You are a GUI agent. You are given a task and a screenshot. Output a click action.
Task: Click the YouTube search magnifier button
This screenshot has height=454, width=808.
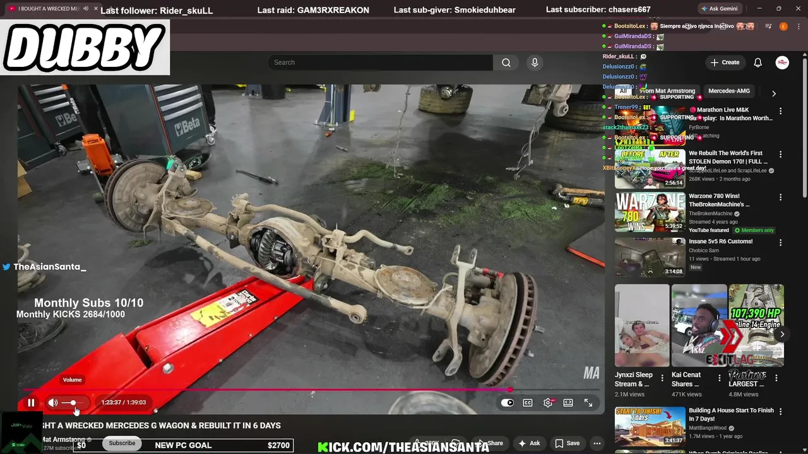tap(506, 62)
